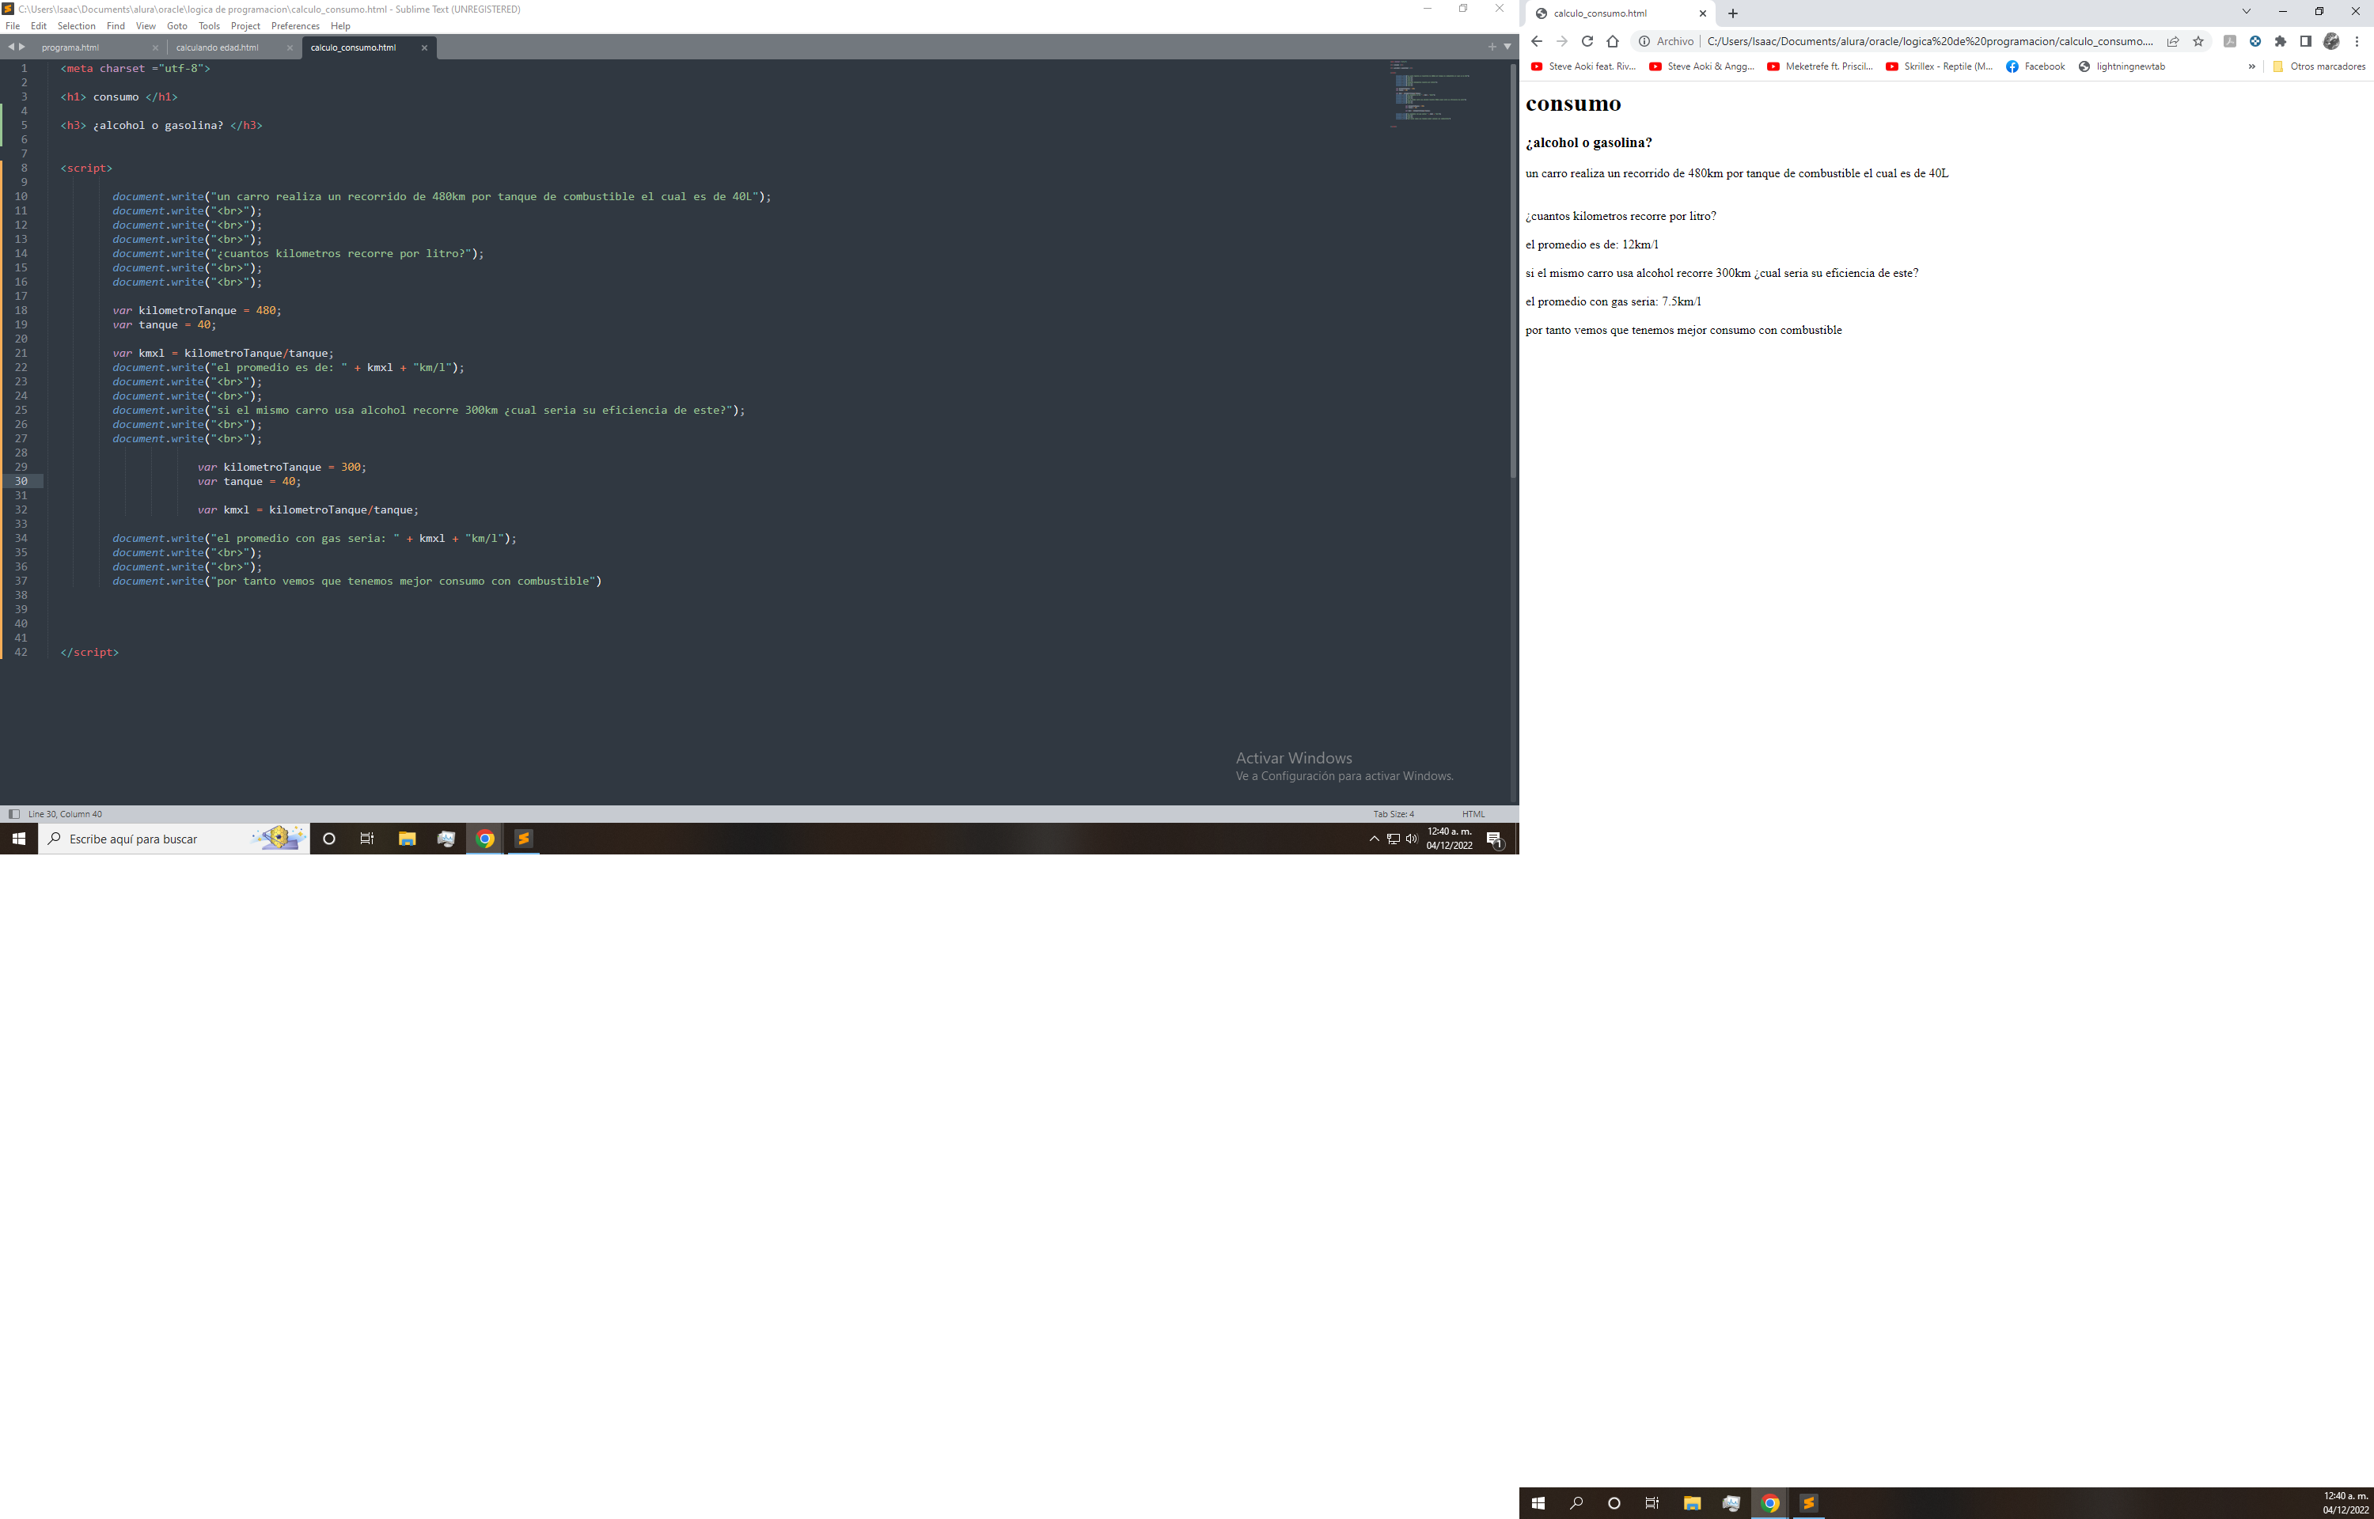Open the Facebook bookmark

[2035, 67]
